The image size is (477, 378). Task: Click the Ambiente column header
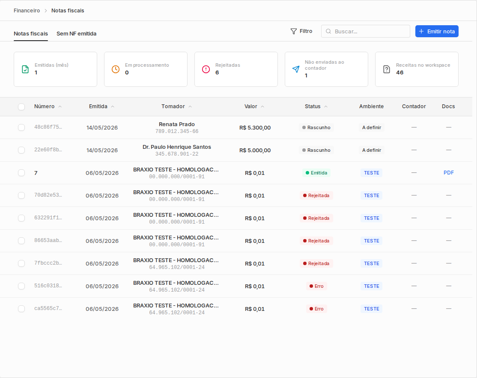point(371,106)
